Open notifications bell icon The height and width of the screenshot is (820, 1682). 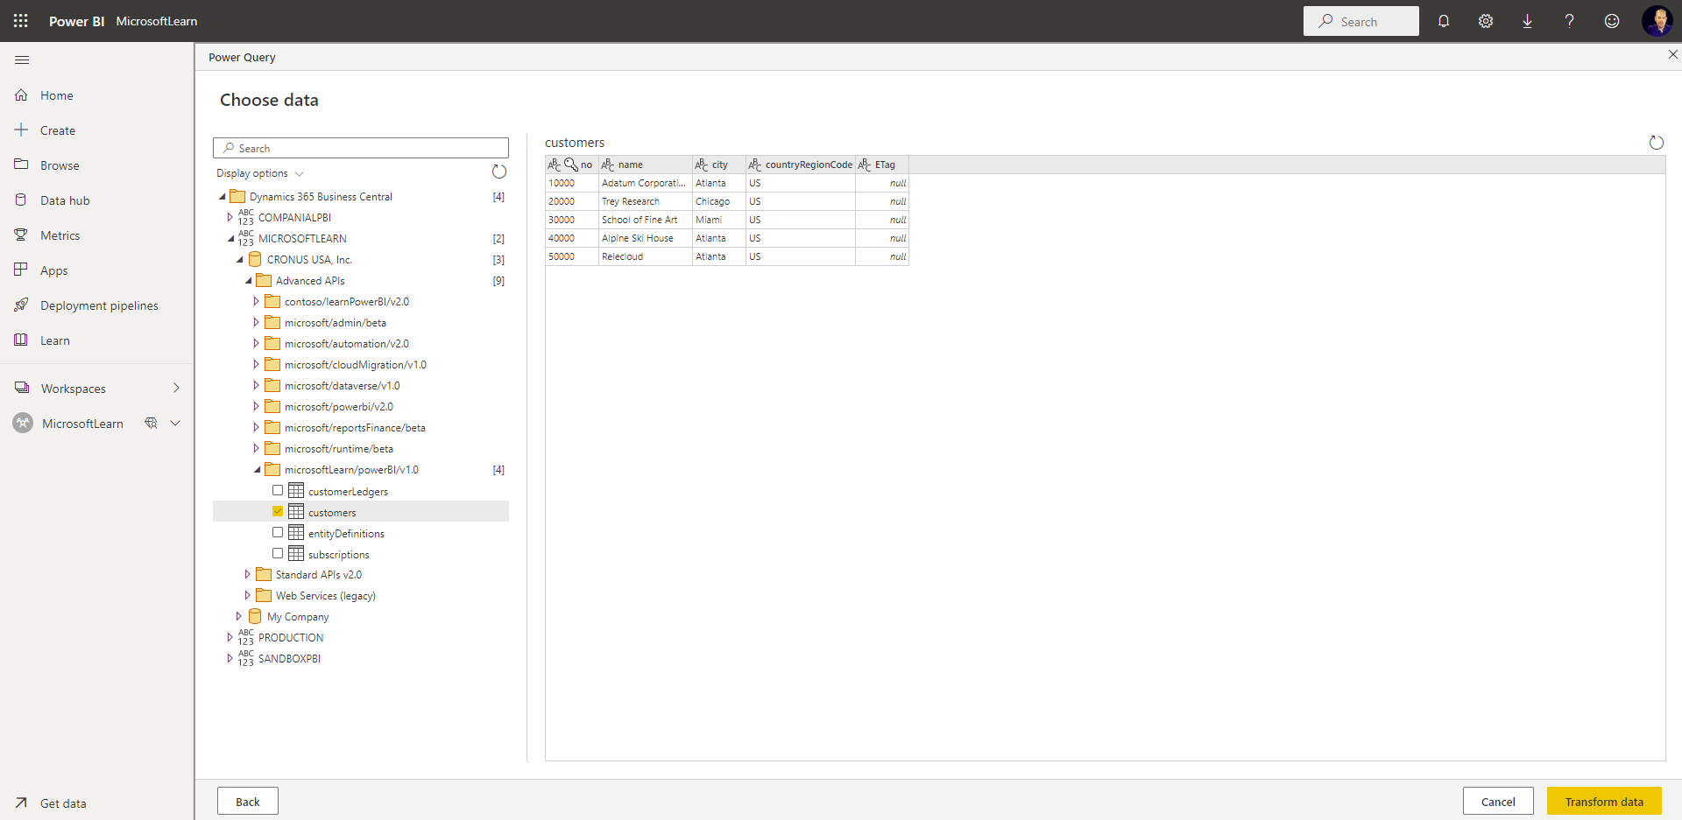click(1444, 21)
